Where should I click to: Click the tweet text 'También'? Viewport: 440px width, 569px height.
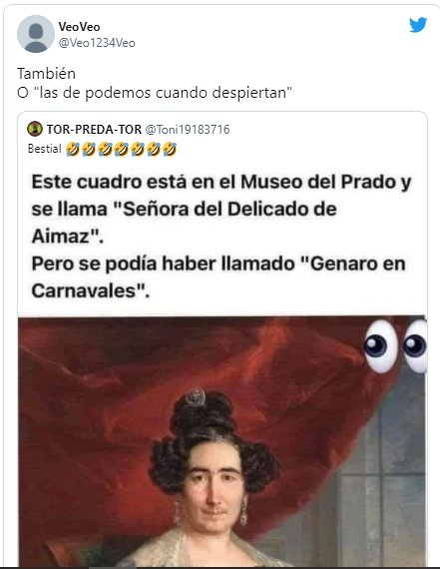click(x=47, y=74)
